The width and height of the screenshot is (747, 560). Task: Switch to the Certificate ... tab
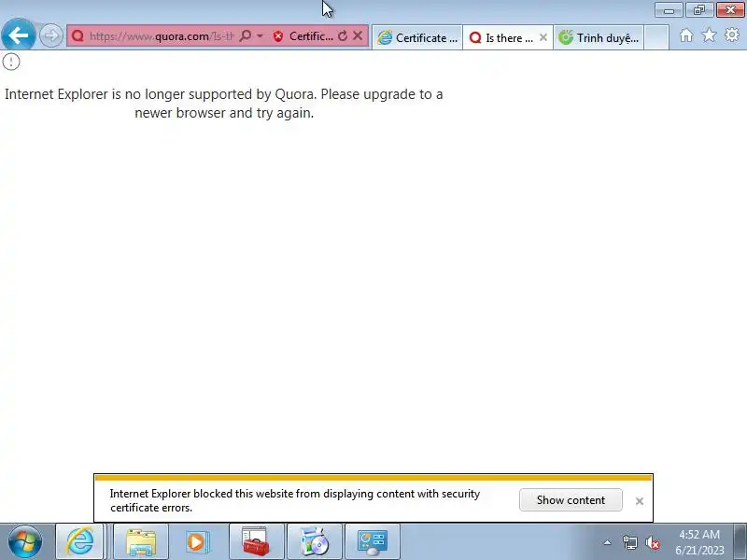click(x=417, y=37)
